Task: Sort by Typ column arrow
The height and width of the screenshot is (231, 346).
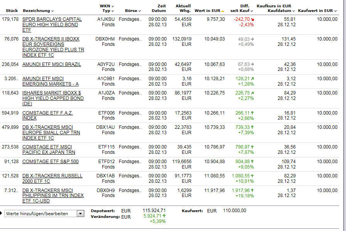Action: coord(113,11)
